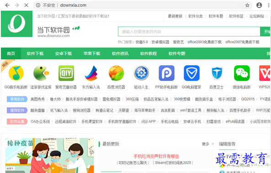Open the 酷狗直播 link
The image size is (271, 173).
tap(37, 110)
